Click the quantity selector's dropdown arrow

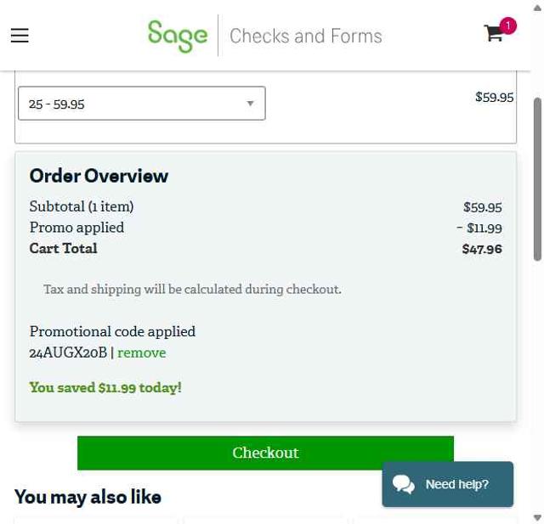250,104
